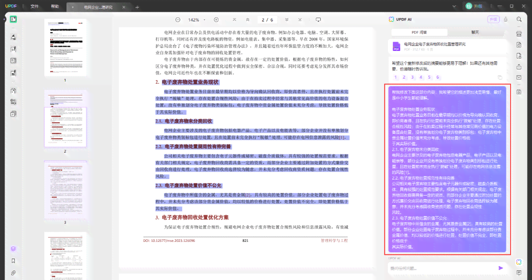The height and width of the screenshot is (280, 532).
Task: Focus the AI question input box
Action: [442, 268]
